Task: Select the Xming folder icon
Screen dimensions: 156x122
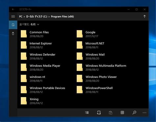Action: (x=24, y=101)
